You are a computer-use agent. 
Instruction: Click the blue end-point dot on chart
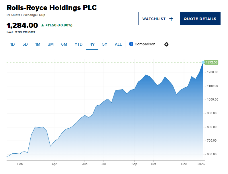coord(203,62)
